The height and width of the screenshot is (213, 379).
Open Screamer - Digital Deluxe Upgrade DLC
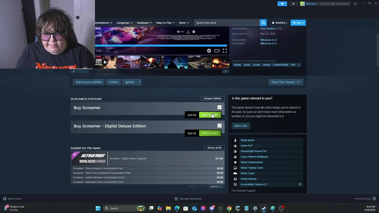point(147,159)
